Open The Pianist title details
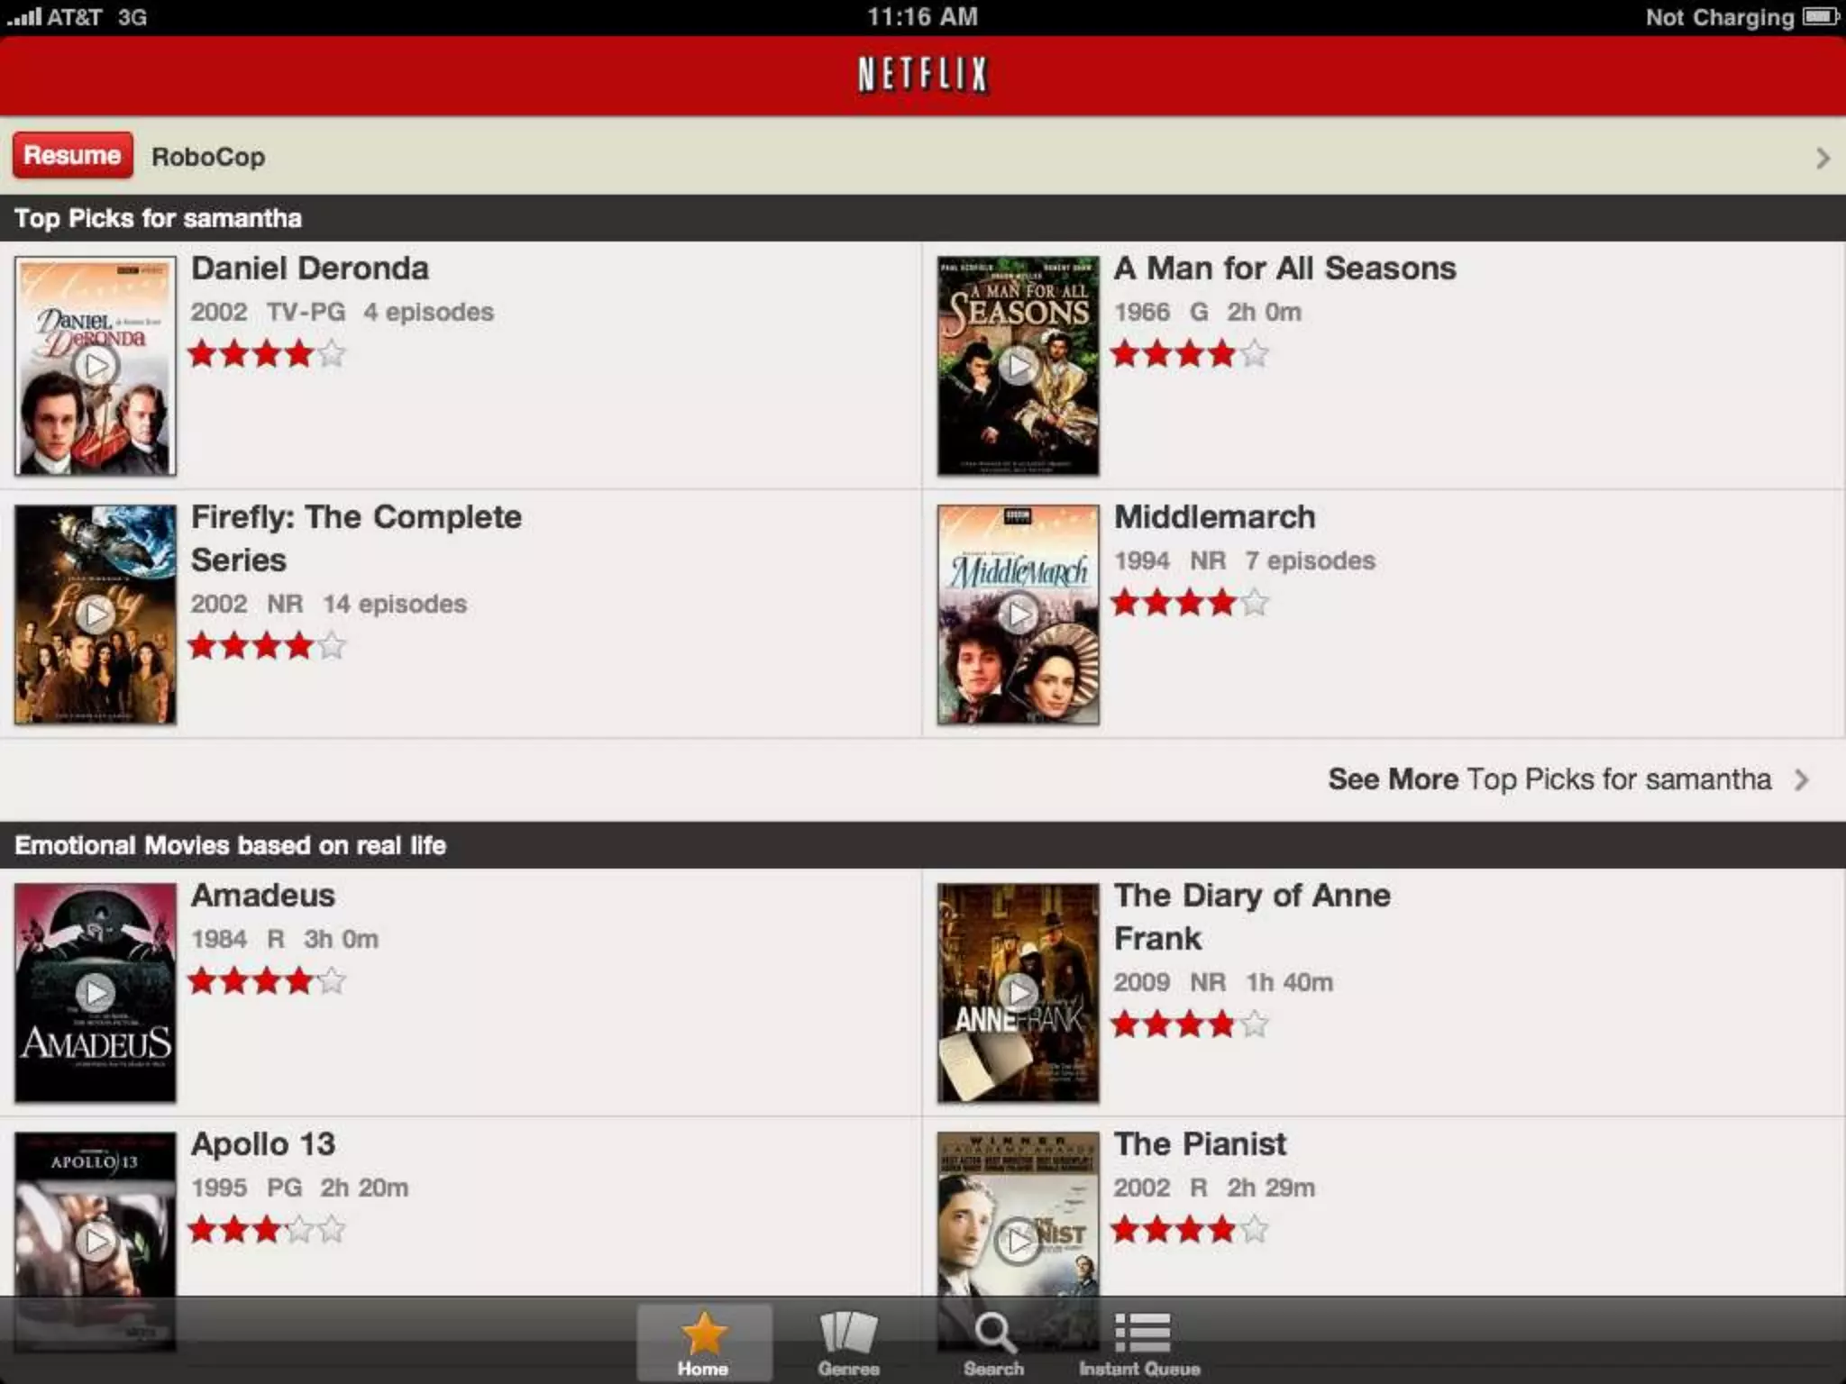Image resolution: width=1846 pixels, height=1384 pixels. pos(1199,1144)
